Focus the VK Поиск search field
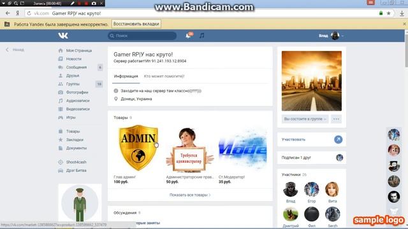Viewport: 408px width, 229px height. pyautogui.click(x=142, y=36)
